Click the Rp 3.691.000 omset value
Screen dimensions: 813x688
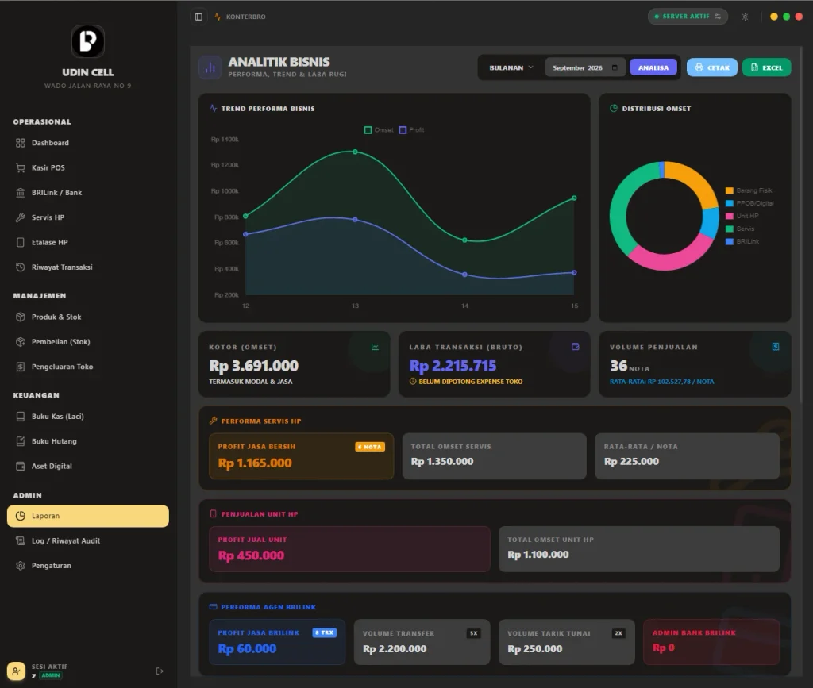[253, 367]
